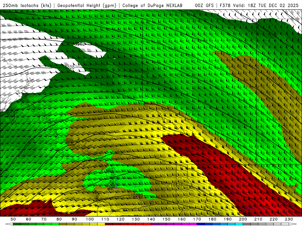
Task: Click the bright yellow swatch left of 110
Action: tap(101, 224)
